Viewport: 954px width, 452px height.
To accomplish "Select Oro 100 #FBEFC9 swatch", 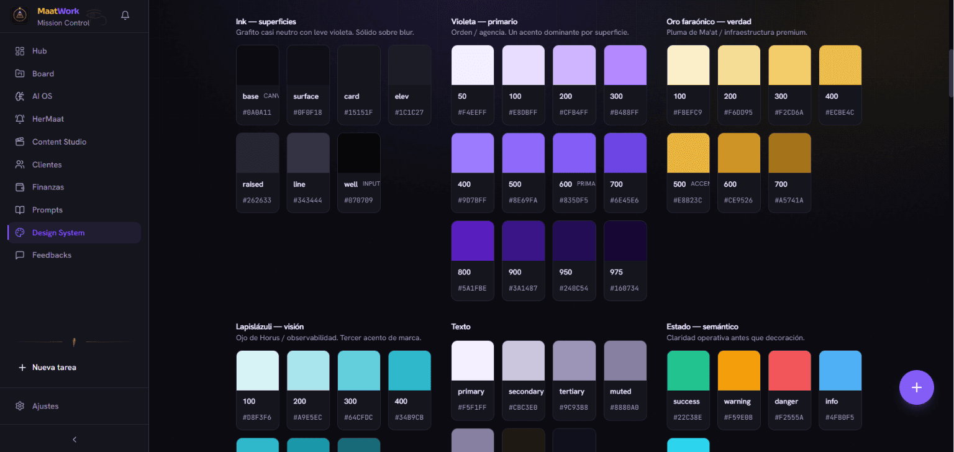I will (688, 85).
